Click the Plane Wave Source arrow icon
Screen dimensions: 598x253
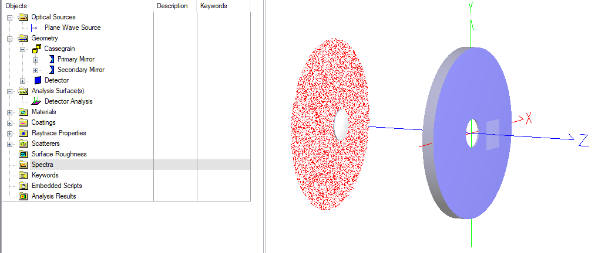[34, 28]
